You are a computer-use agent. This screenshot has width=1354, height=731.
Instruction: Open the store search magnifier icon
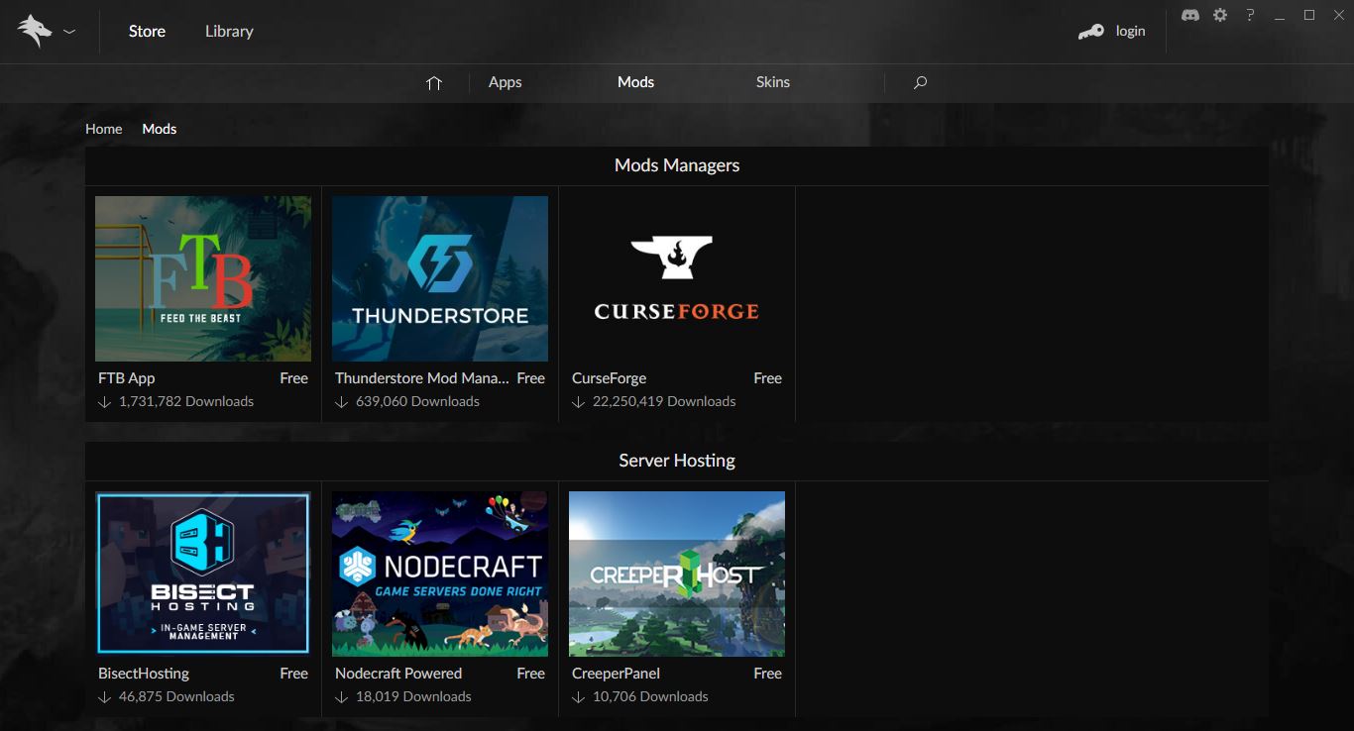click(x=920, y=83)
